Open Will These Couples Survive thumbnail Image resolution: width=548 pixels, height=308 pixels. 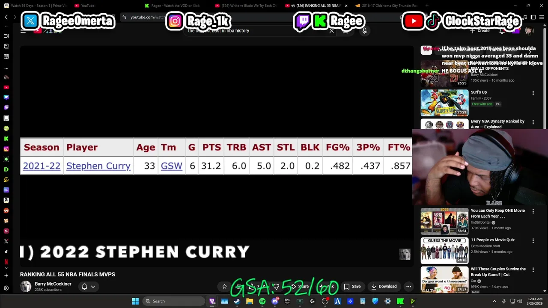click(444, 280)
